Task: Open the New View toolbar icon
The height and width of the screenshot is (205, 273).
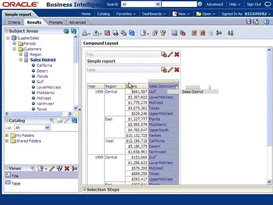Action: 143,33
